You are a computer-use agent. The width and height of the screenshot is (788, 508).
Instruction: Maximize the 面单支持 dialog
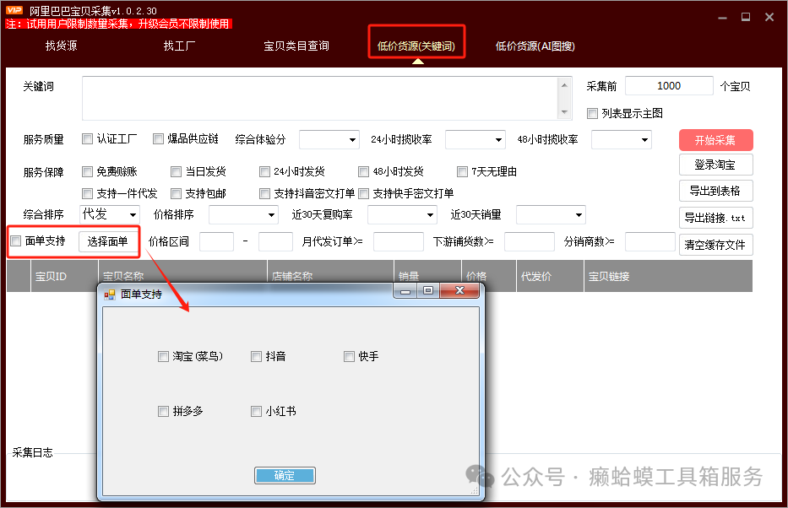(428, 290)
